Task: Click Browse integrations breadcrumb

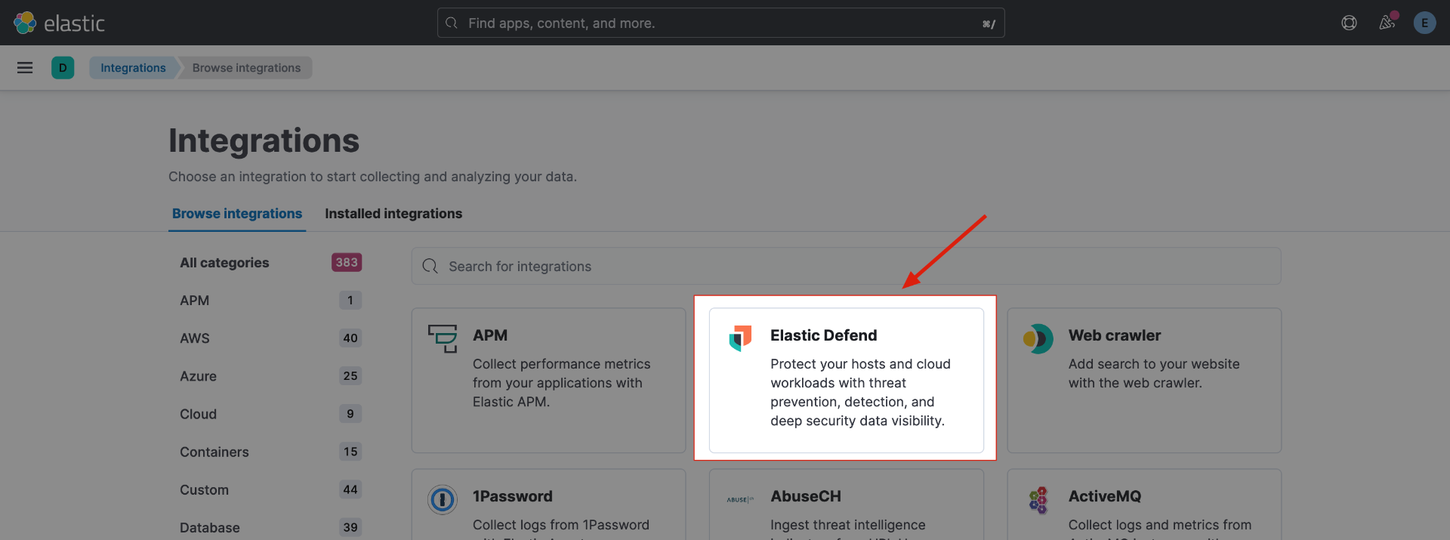Action: coord(246,68)
